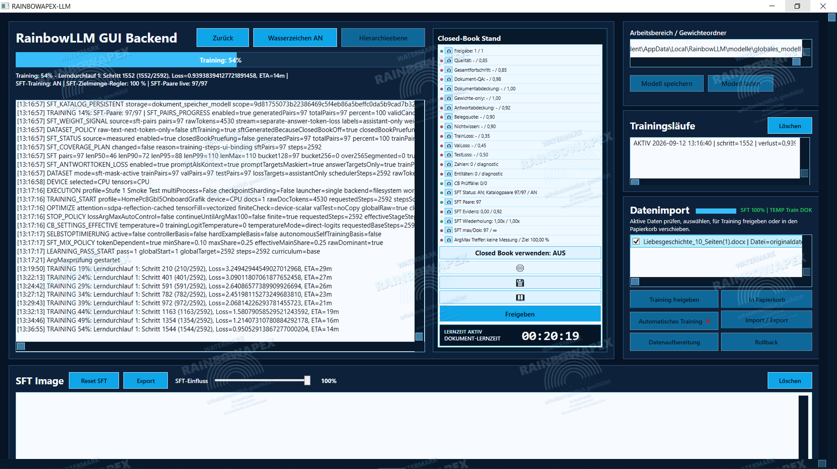Screen dimensions: 837x469
Task: Click Modell speichern
Action: tap(666, 83)
